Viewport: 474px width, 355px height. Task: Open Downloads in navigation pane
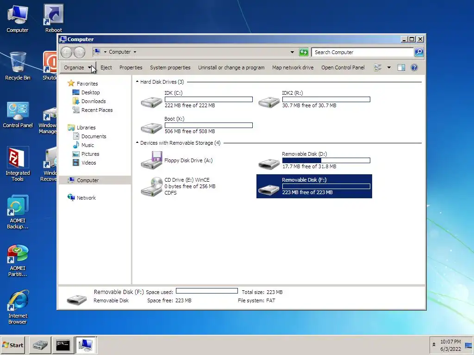pyautogui.click(x=94, y=101)
